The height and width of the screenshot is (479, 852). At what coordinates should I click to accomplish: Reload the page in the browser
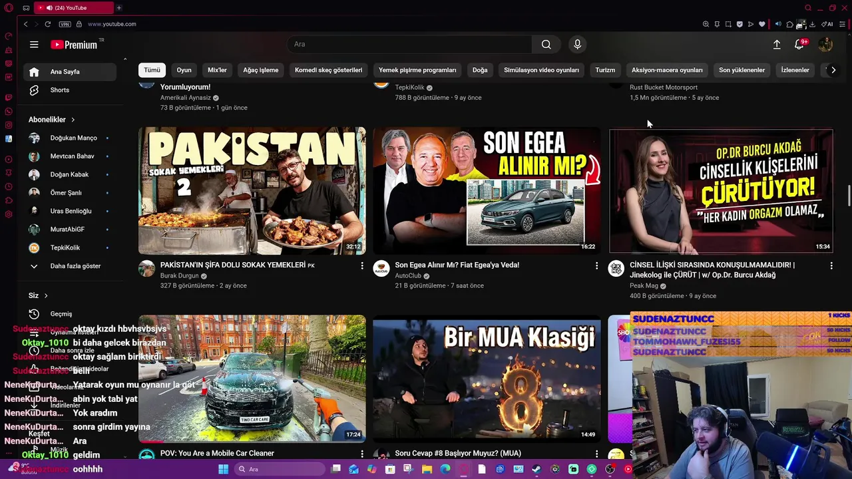[x=47, y=24]
